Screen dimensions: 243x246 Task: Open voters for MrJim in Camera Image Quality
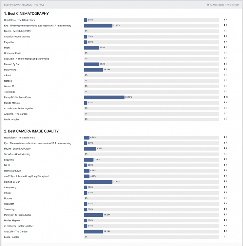pyautogui.click(x=225, y=149)
